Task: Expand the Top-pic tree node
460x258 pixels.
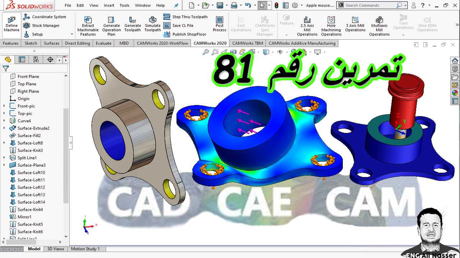Action: tap(4, 114)
